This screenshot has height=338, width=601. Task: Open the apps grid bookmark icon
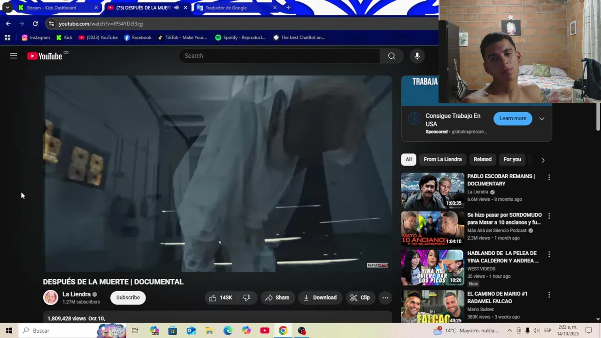[8, 38]
